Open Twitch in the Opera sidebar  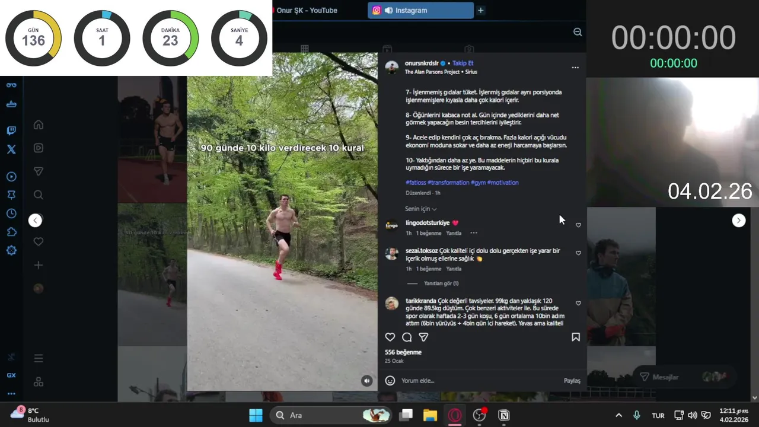click(11, 130)
